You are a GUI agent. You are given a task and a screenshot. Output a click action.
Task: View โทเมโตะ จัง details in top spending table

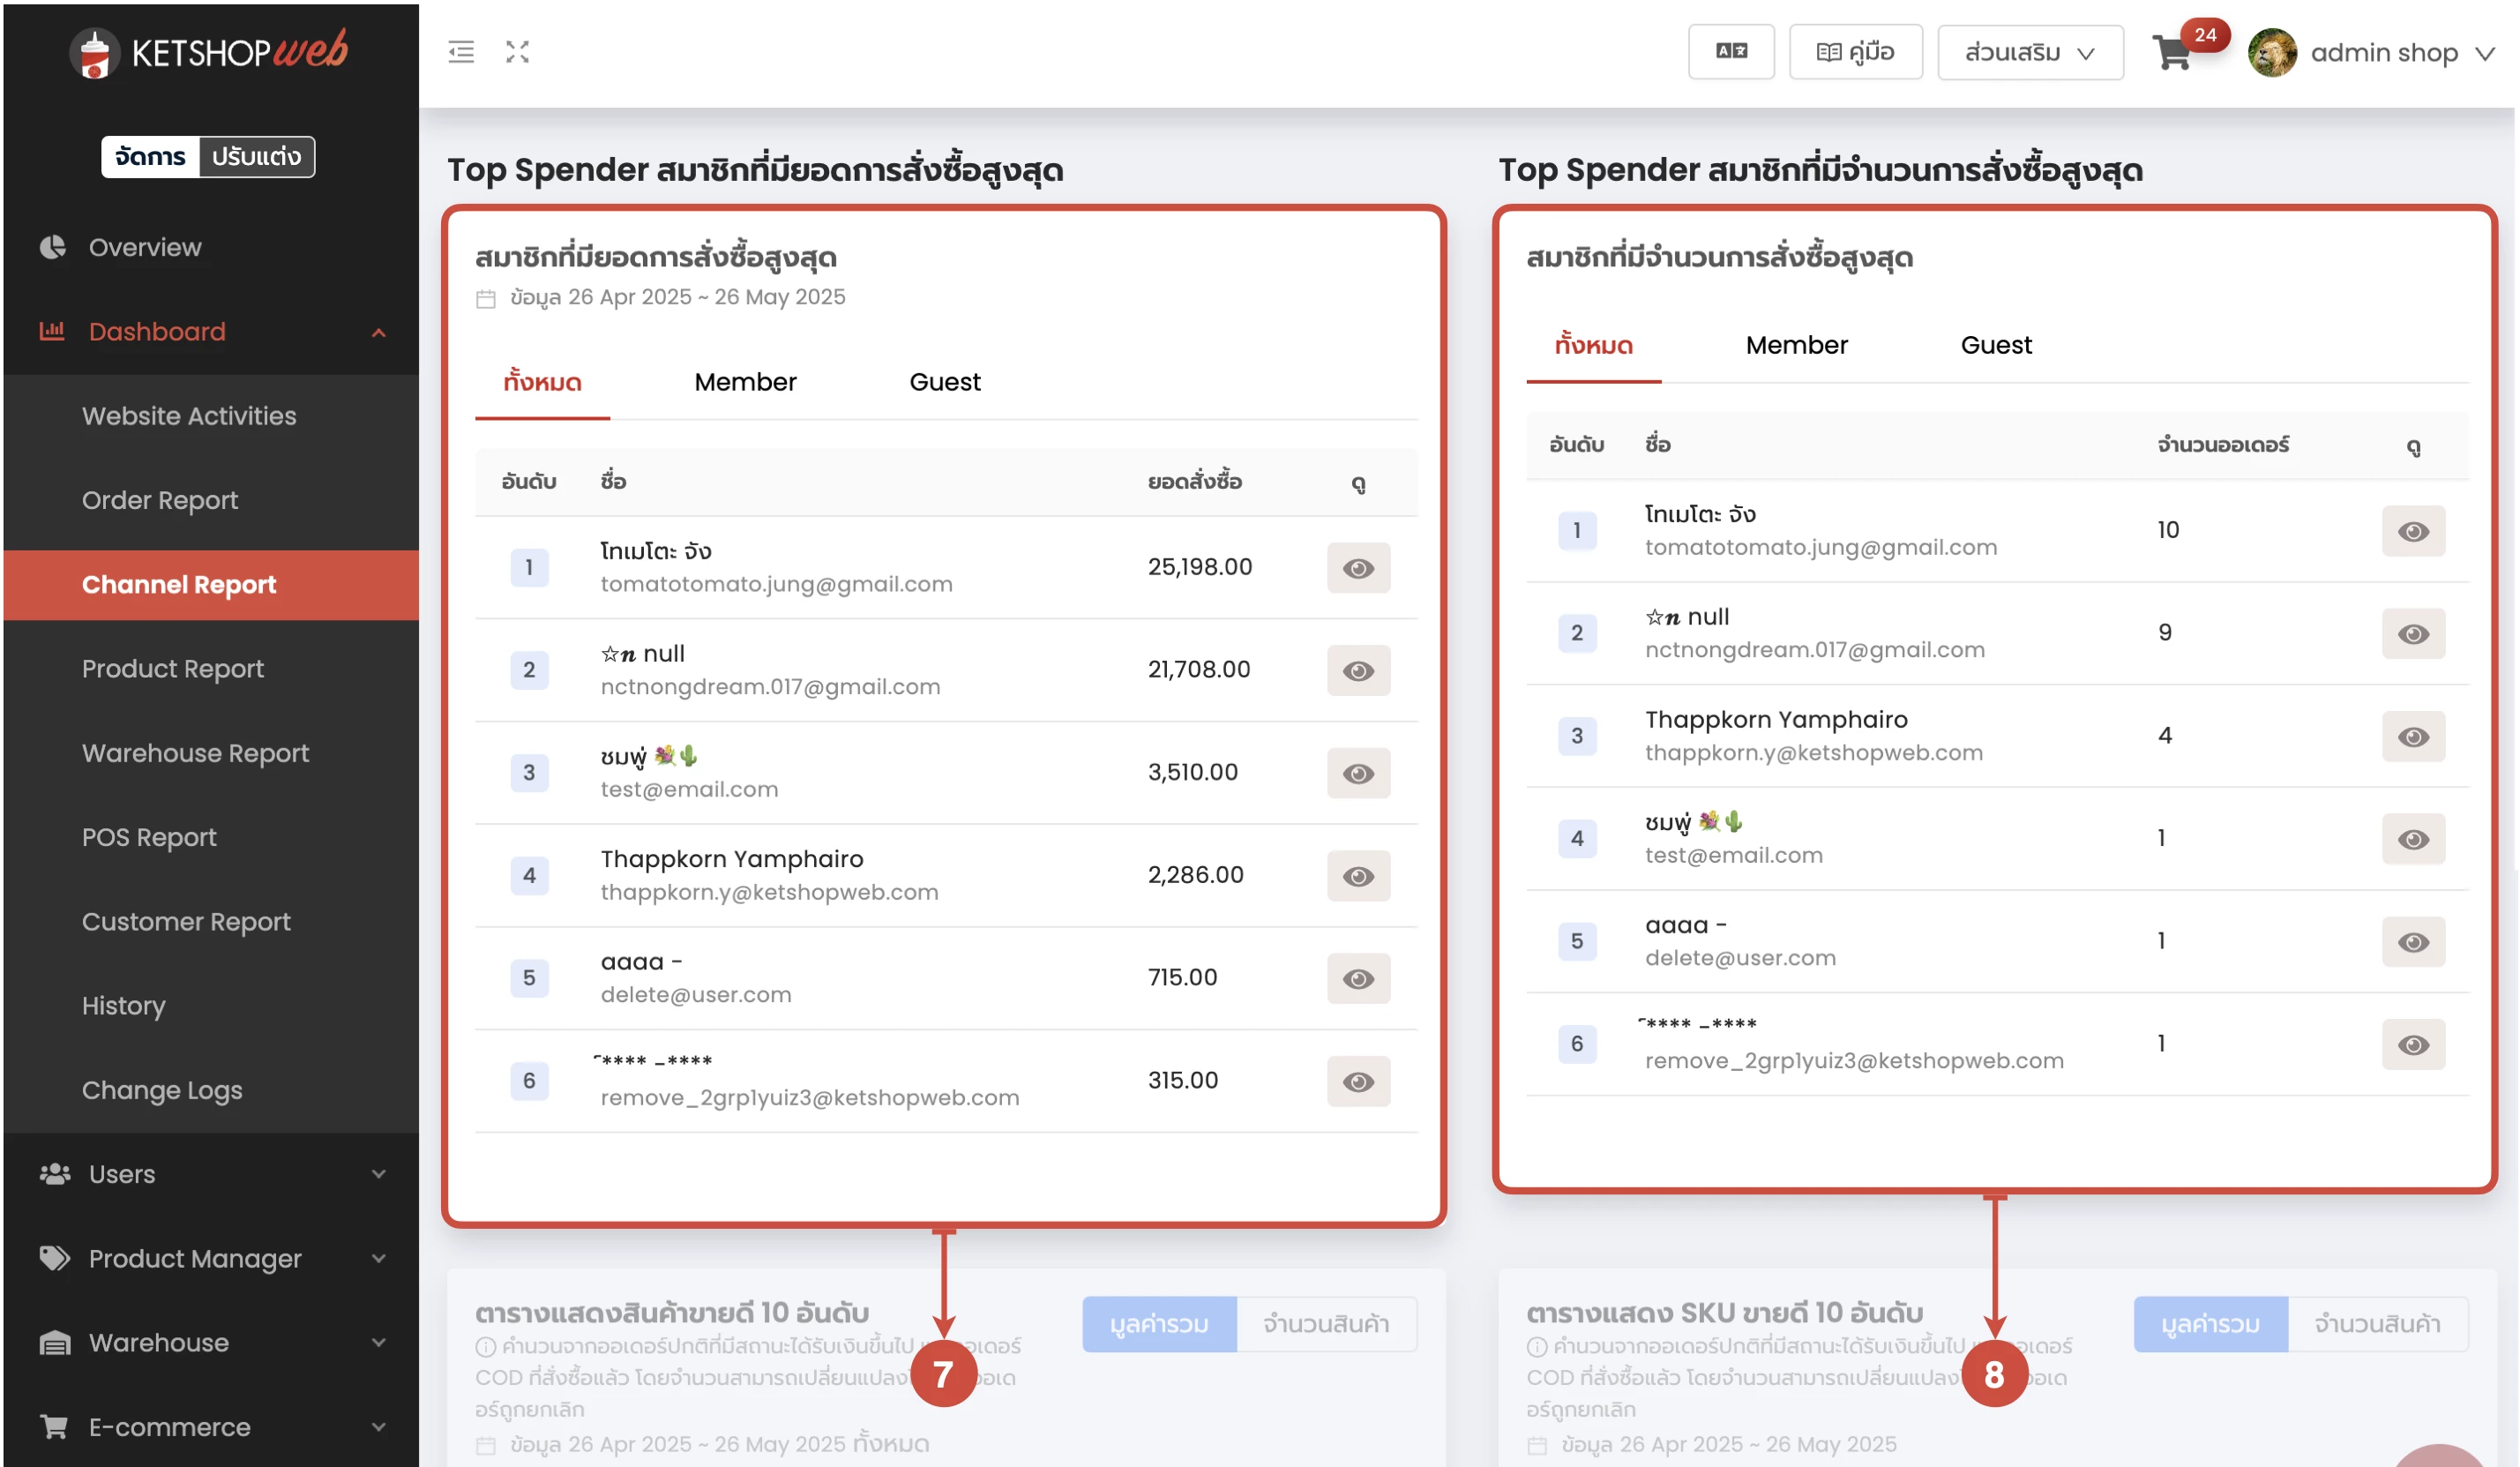1358,568
